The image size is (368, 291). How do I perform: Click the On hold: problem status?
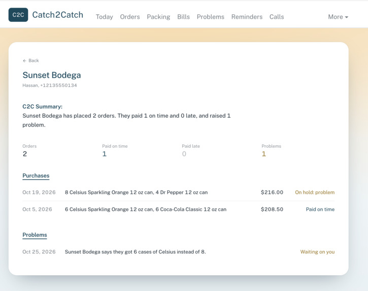(315, 192)
